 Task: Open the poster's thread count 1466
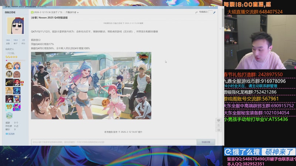tap(8, 40)
